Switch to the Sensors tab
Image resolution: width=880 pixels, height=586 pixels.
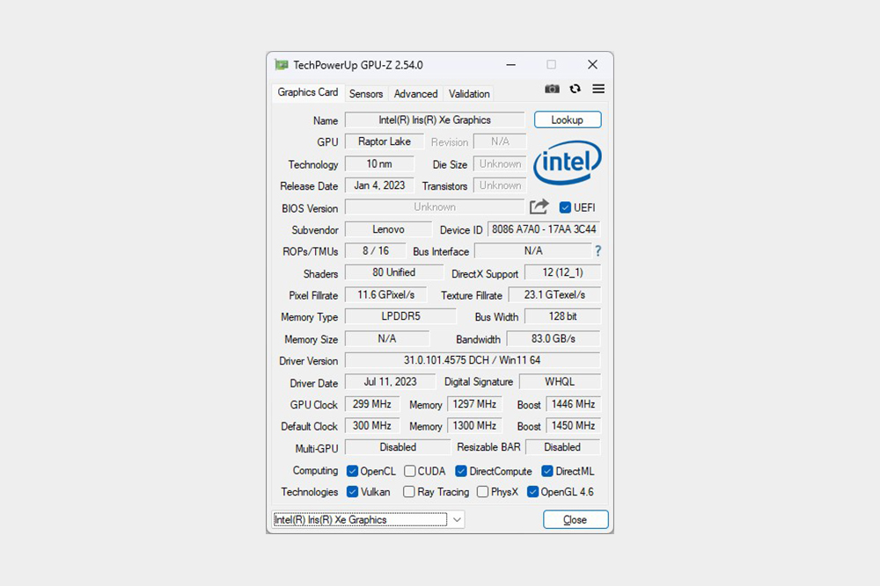pos(366,94)
